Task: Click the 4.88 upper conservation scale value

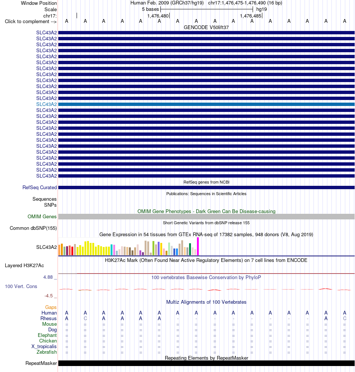Action: 48,277
